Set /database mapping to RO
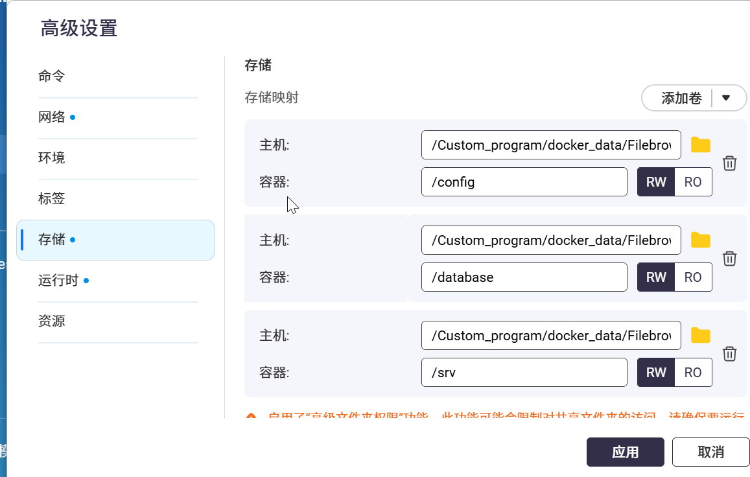Image resolution: width=750 pixels, height=477 pixels. pyautogui.click(x=693, y=277)
